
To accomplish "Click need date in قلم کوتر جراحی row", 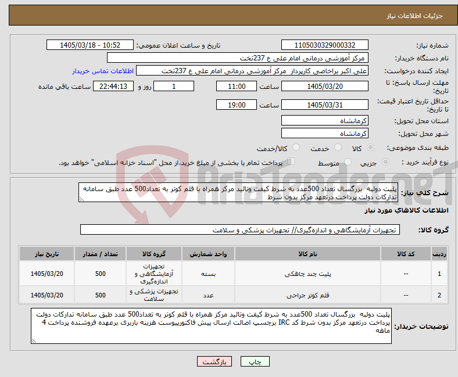I will point(46,295).
